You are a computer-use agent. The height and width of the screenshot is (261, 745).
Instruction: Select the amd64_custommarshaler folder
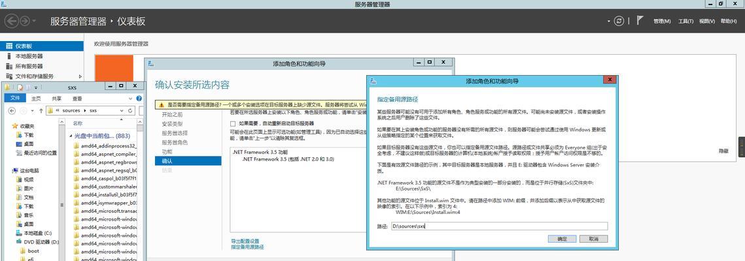point(105,187)
